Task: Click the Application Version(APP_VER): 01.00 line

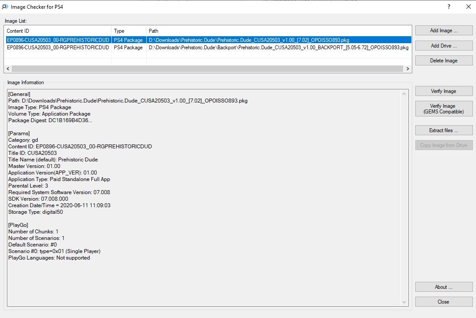Action: coord(52,173)
